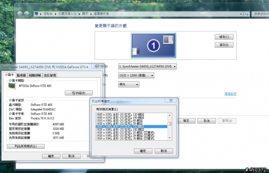
Task: Click the mode list scrollbar thumb
Action: [169, 124]
